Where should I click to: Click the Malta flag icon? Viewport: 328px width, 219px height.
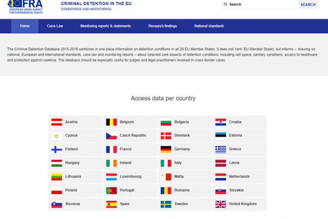tap(166, 177)
